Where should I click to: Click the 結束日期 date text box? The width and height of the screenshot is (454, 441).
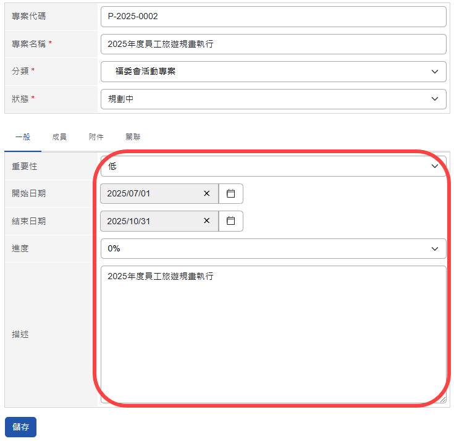pos(151,220)
